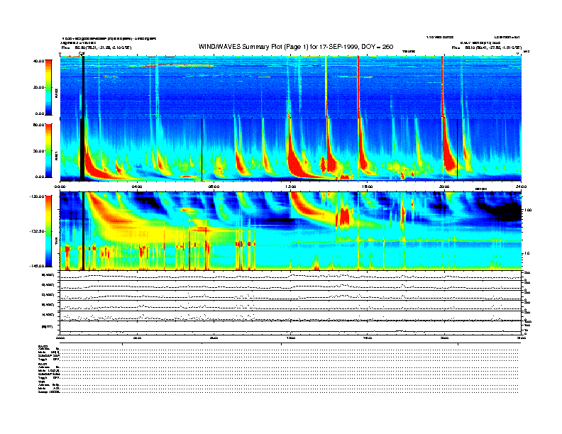This screenshot has width=562, height=434.
Task: Click the 20:00 tick label under RAD1 spectrogram
Action: pos(444,187)
